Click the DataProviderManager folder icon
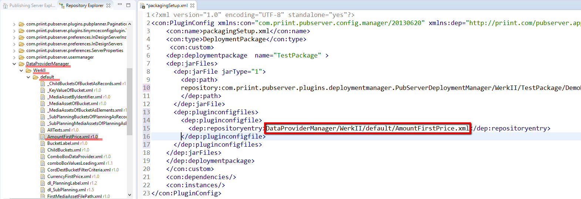581x199 pixels. pos(21,64)
